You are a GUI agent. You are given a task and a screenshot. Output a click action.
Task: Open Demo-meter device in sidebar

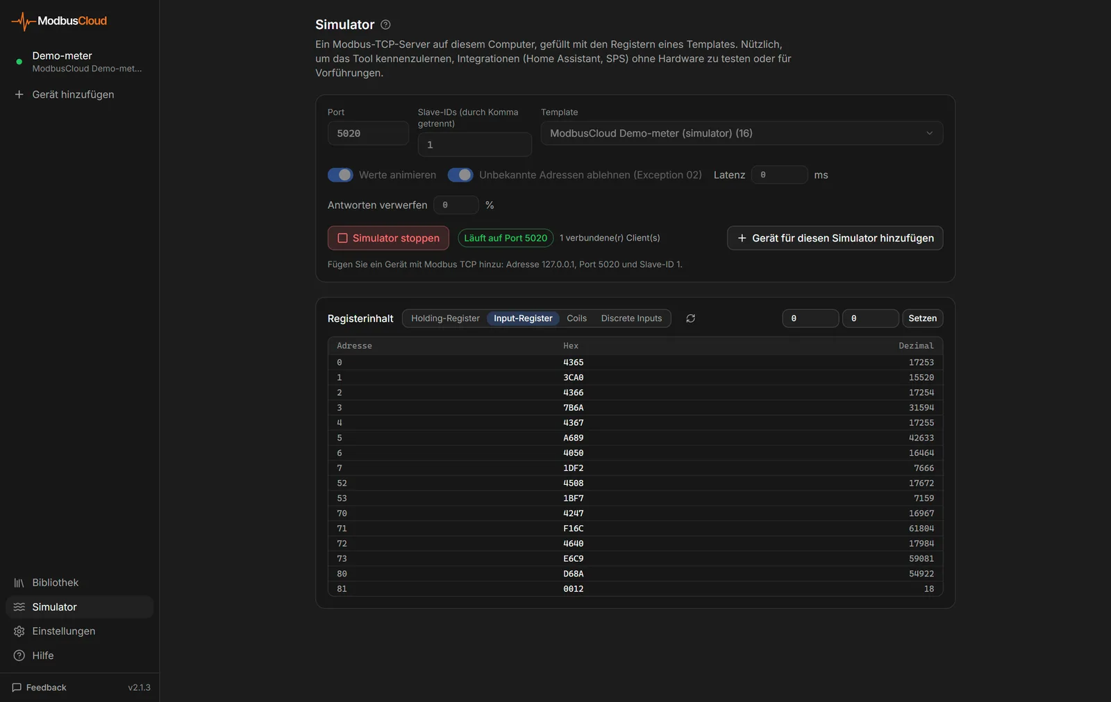point(79,62)
